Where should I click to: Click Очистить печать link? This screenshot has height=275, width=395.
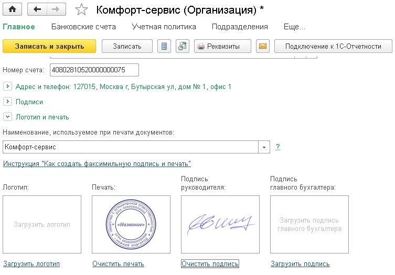(x=118, y=264)
